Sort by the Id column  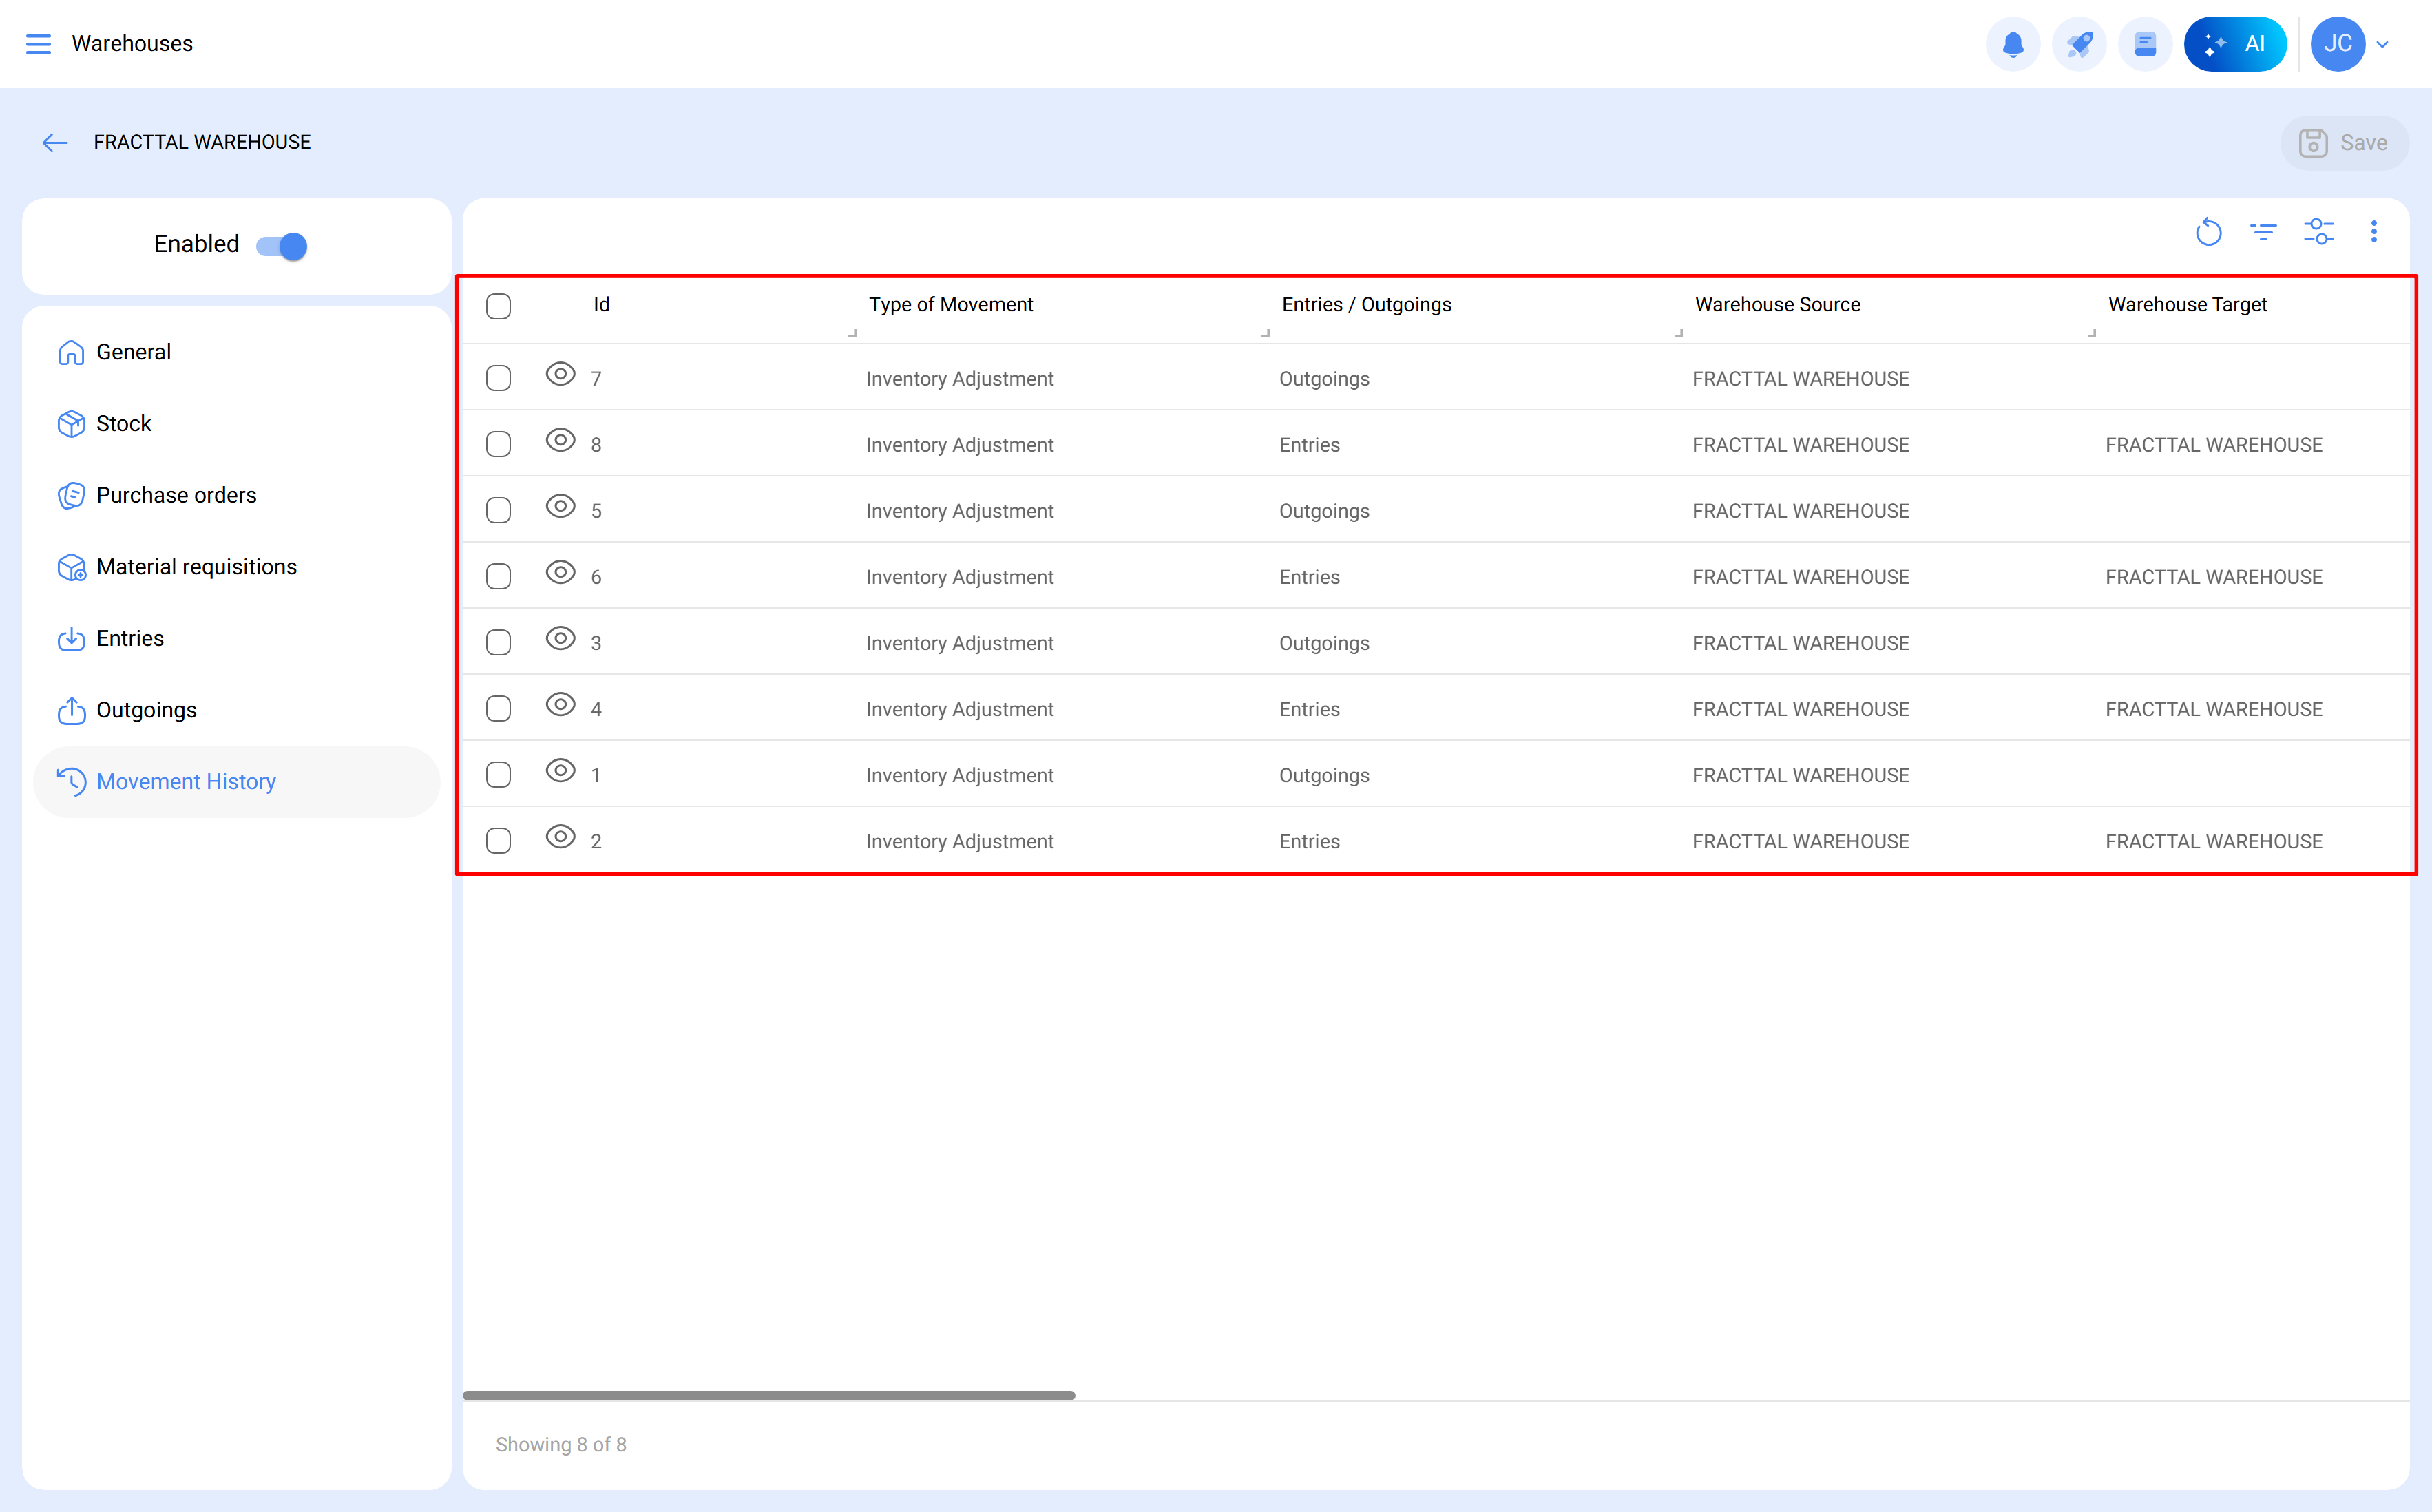601,305
